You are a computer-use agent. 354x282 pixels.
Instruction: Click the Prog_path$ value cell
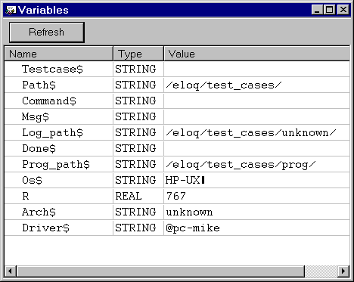(256, 164)
